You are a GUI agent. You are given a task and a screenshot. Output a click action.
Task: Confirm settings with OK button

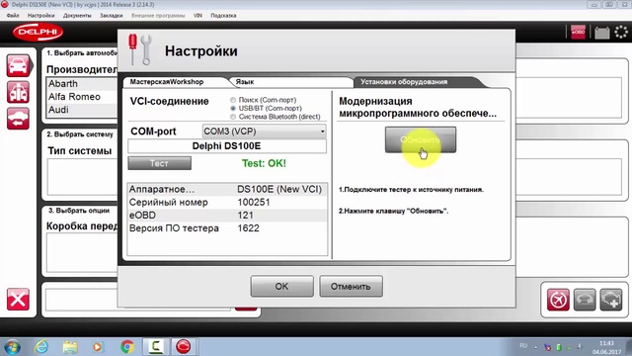pyautogui.click(x=281, y=286)
